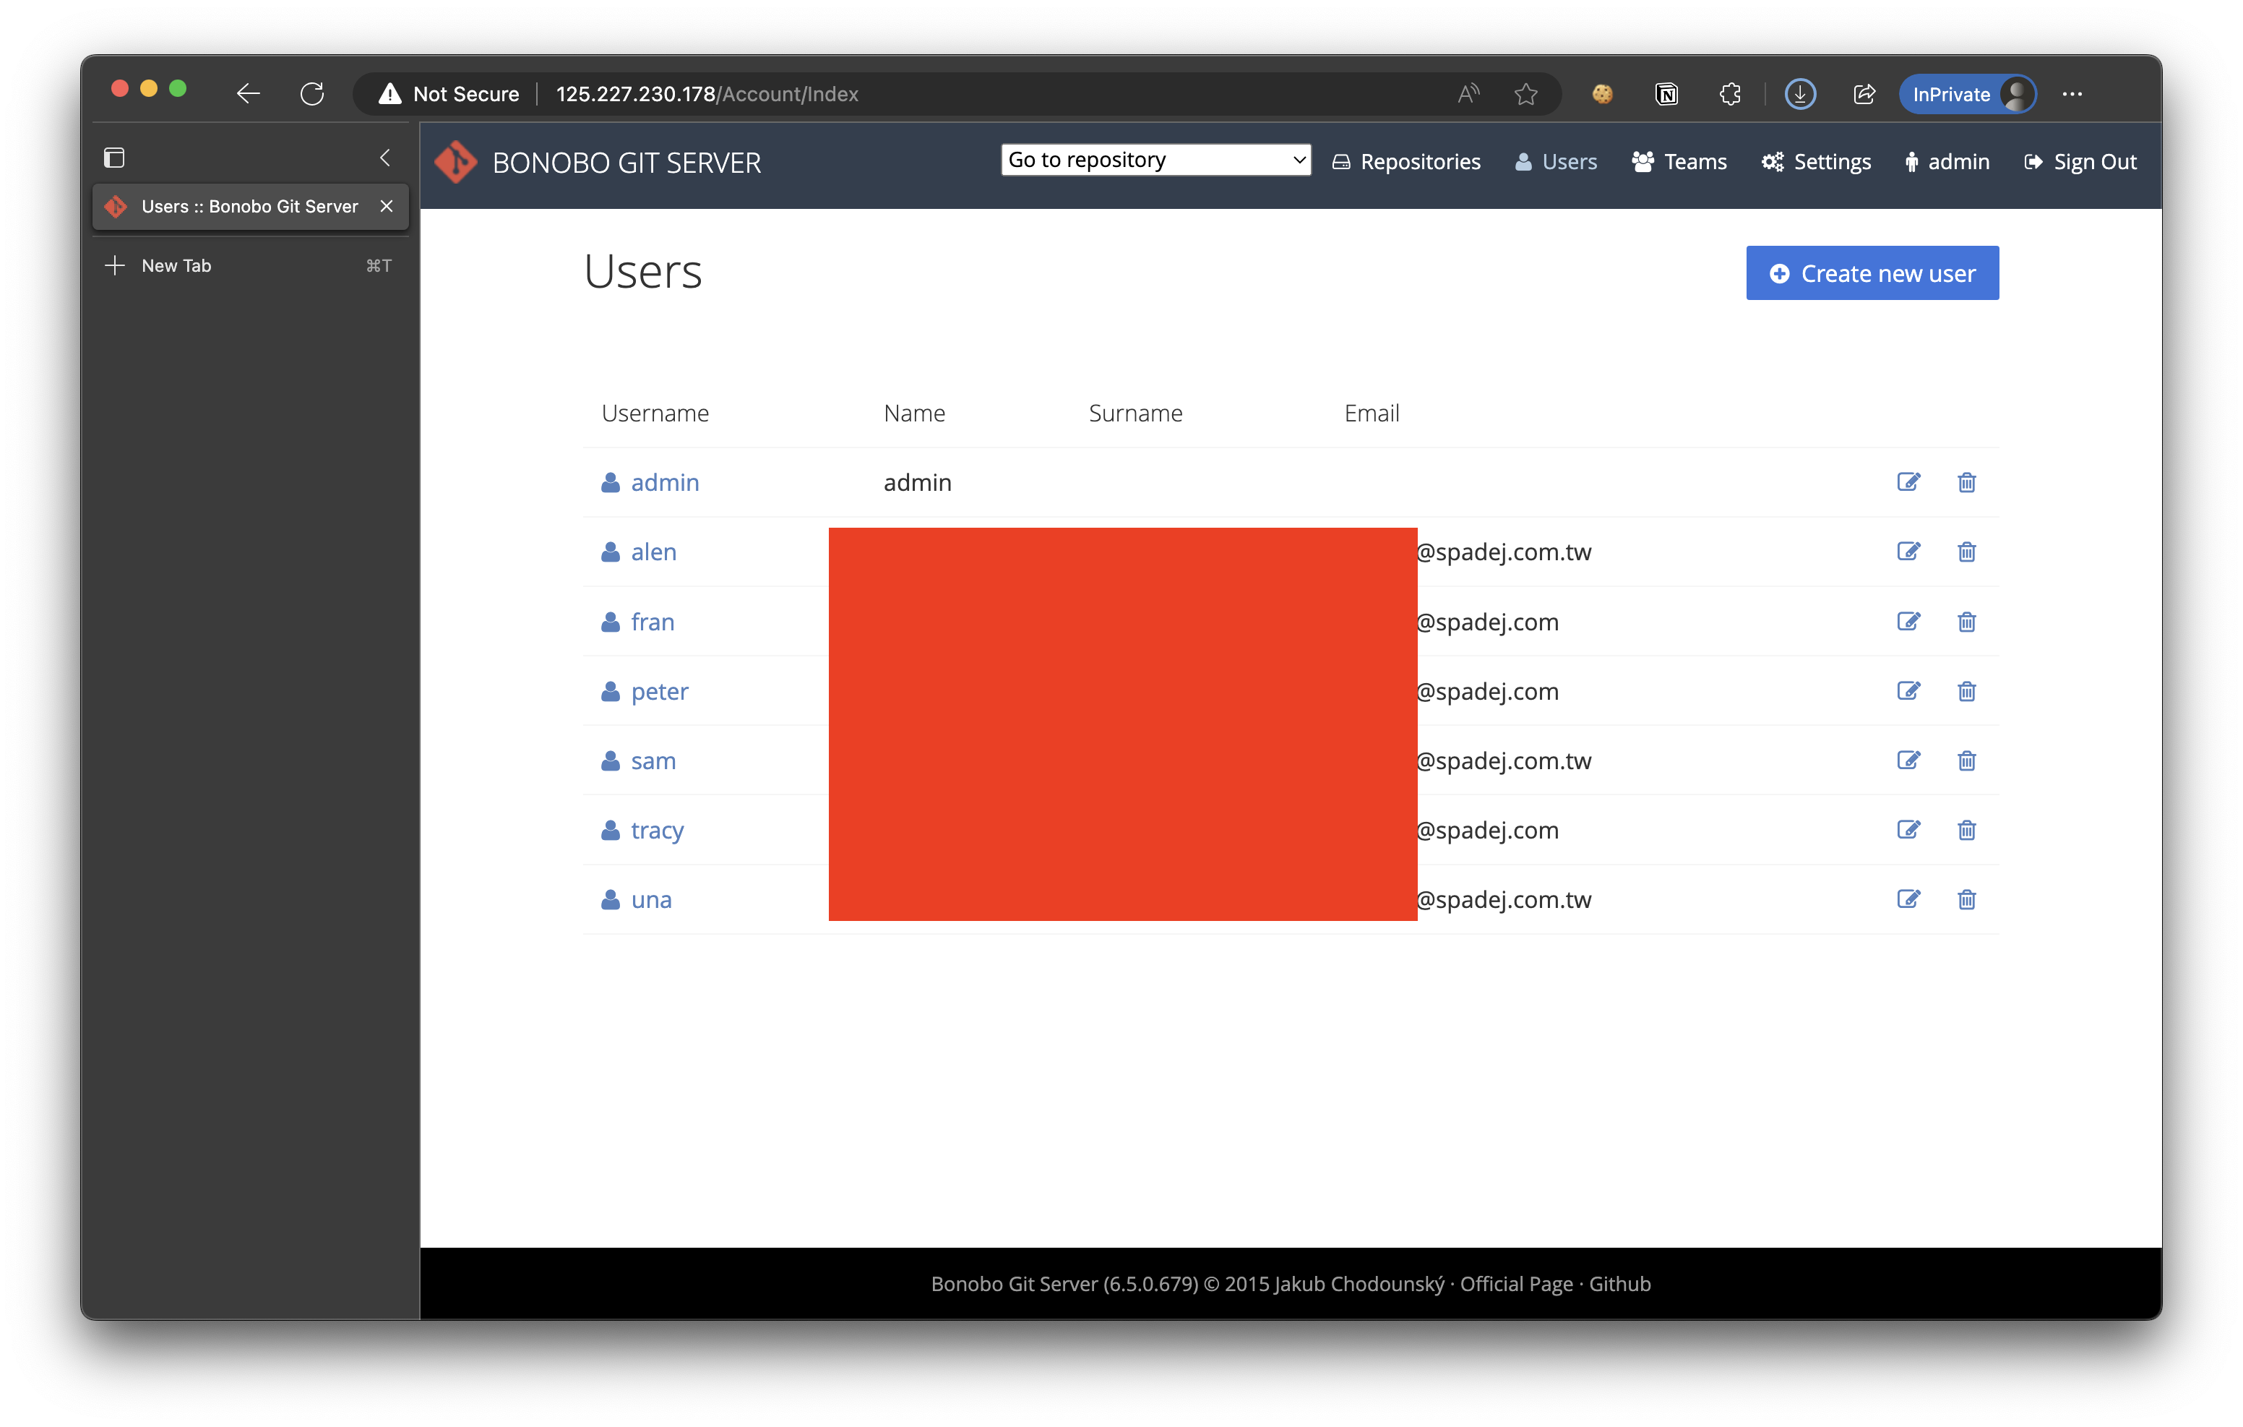Click Sign Out in navigation bar
This screenshot has width=2243, height=1427.
pyautogui.click(x=2080, y=162)
